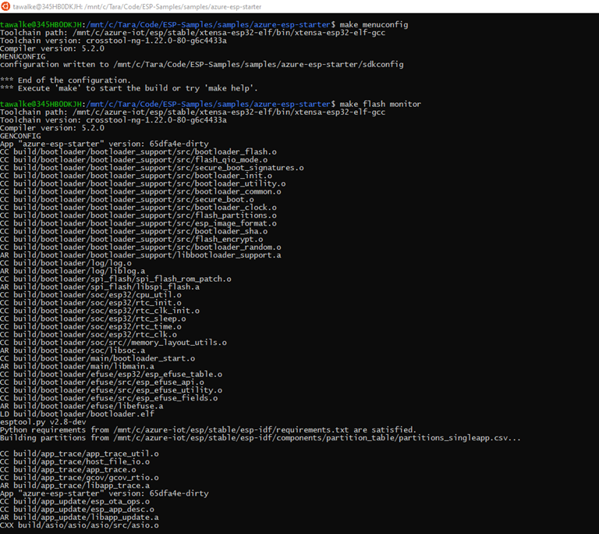599x534 pixels.
Task: Click the esp_efuse_table.o build line
Action: coord(112,375)
